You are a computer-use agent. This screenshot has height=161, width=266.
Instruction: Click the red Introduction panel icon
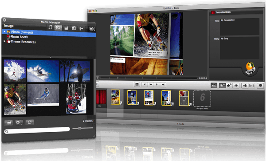pos(213,12)
